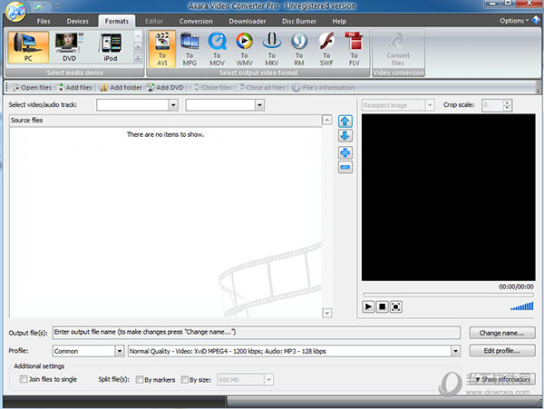Choose To FLV output format

click(x=354, y=49)
